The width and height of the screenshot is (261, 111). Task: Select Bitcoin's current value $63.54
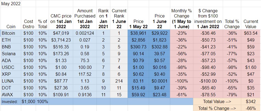click(251, 33)
